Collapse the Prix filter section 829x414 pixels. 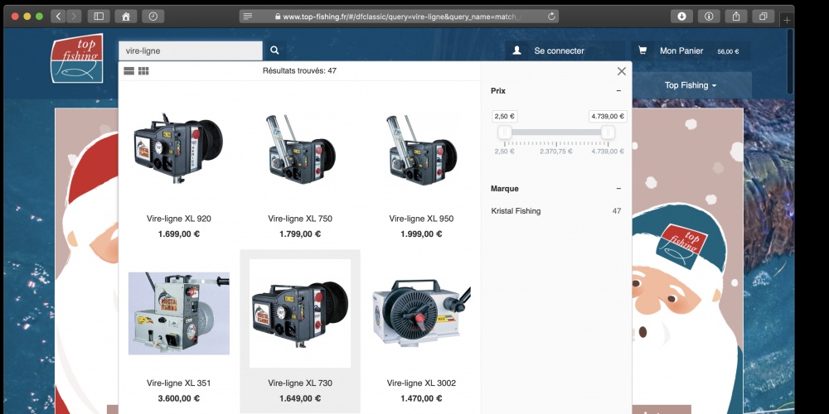coord(618,91)
